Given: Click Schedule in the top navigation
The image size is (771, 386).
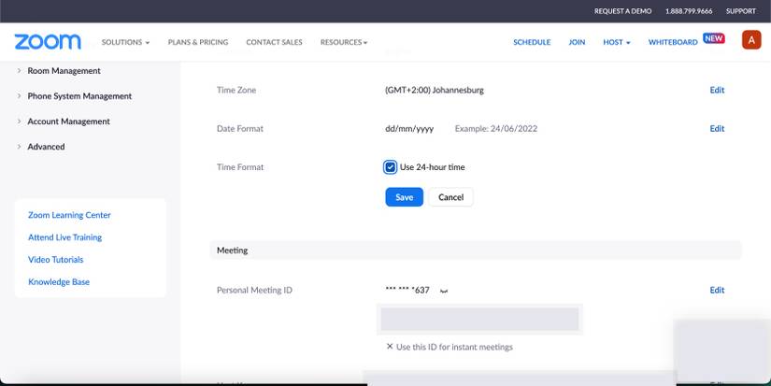Looking at the screenshot, I should pyautogui.click(x=532, y=42).
